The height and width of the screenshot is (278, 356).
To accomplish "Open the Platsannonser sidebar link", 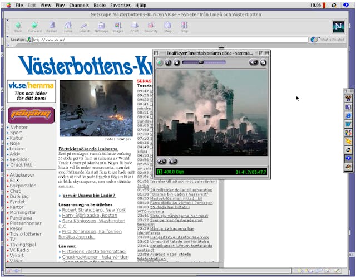I will click(26, 223).
